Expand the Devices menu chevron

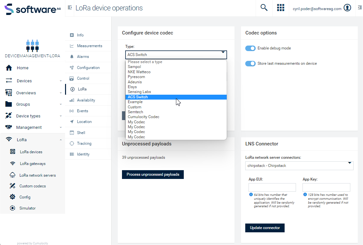coord(60,81)
